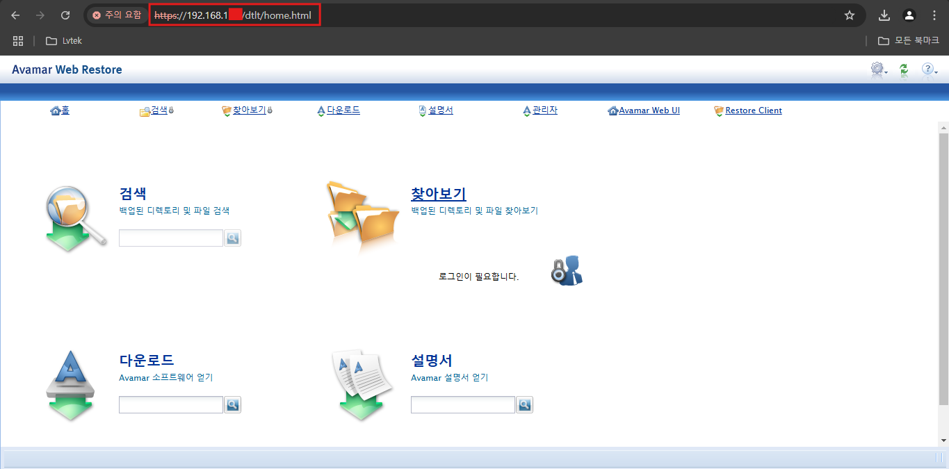Click the browser forward arrow
This screenshot has height=469, width=949.
pyautogui.click(x=40, y=15)
